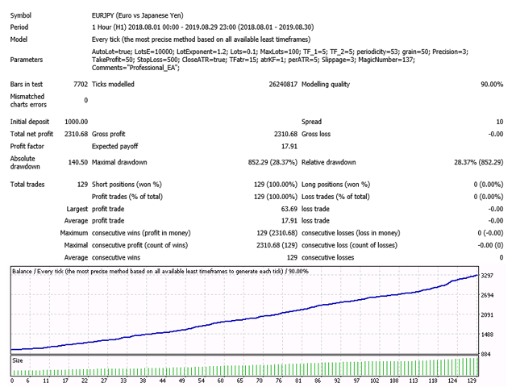Screen dimensions: 516x387
Task: Click the Ticks modelled label
Action: click(x=113, y=84)
